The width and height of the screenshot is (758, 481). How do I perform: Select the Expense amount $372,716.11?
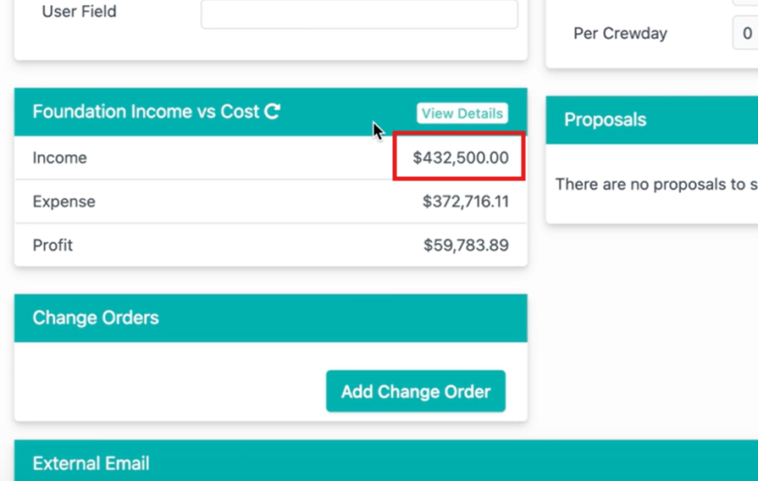click(466, 202)
